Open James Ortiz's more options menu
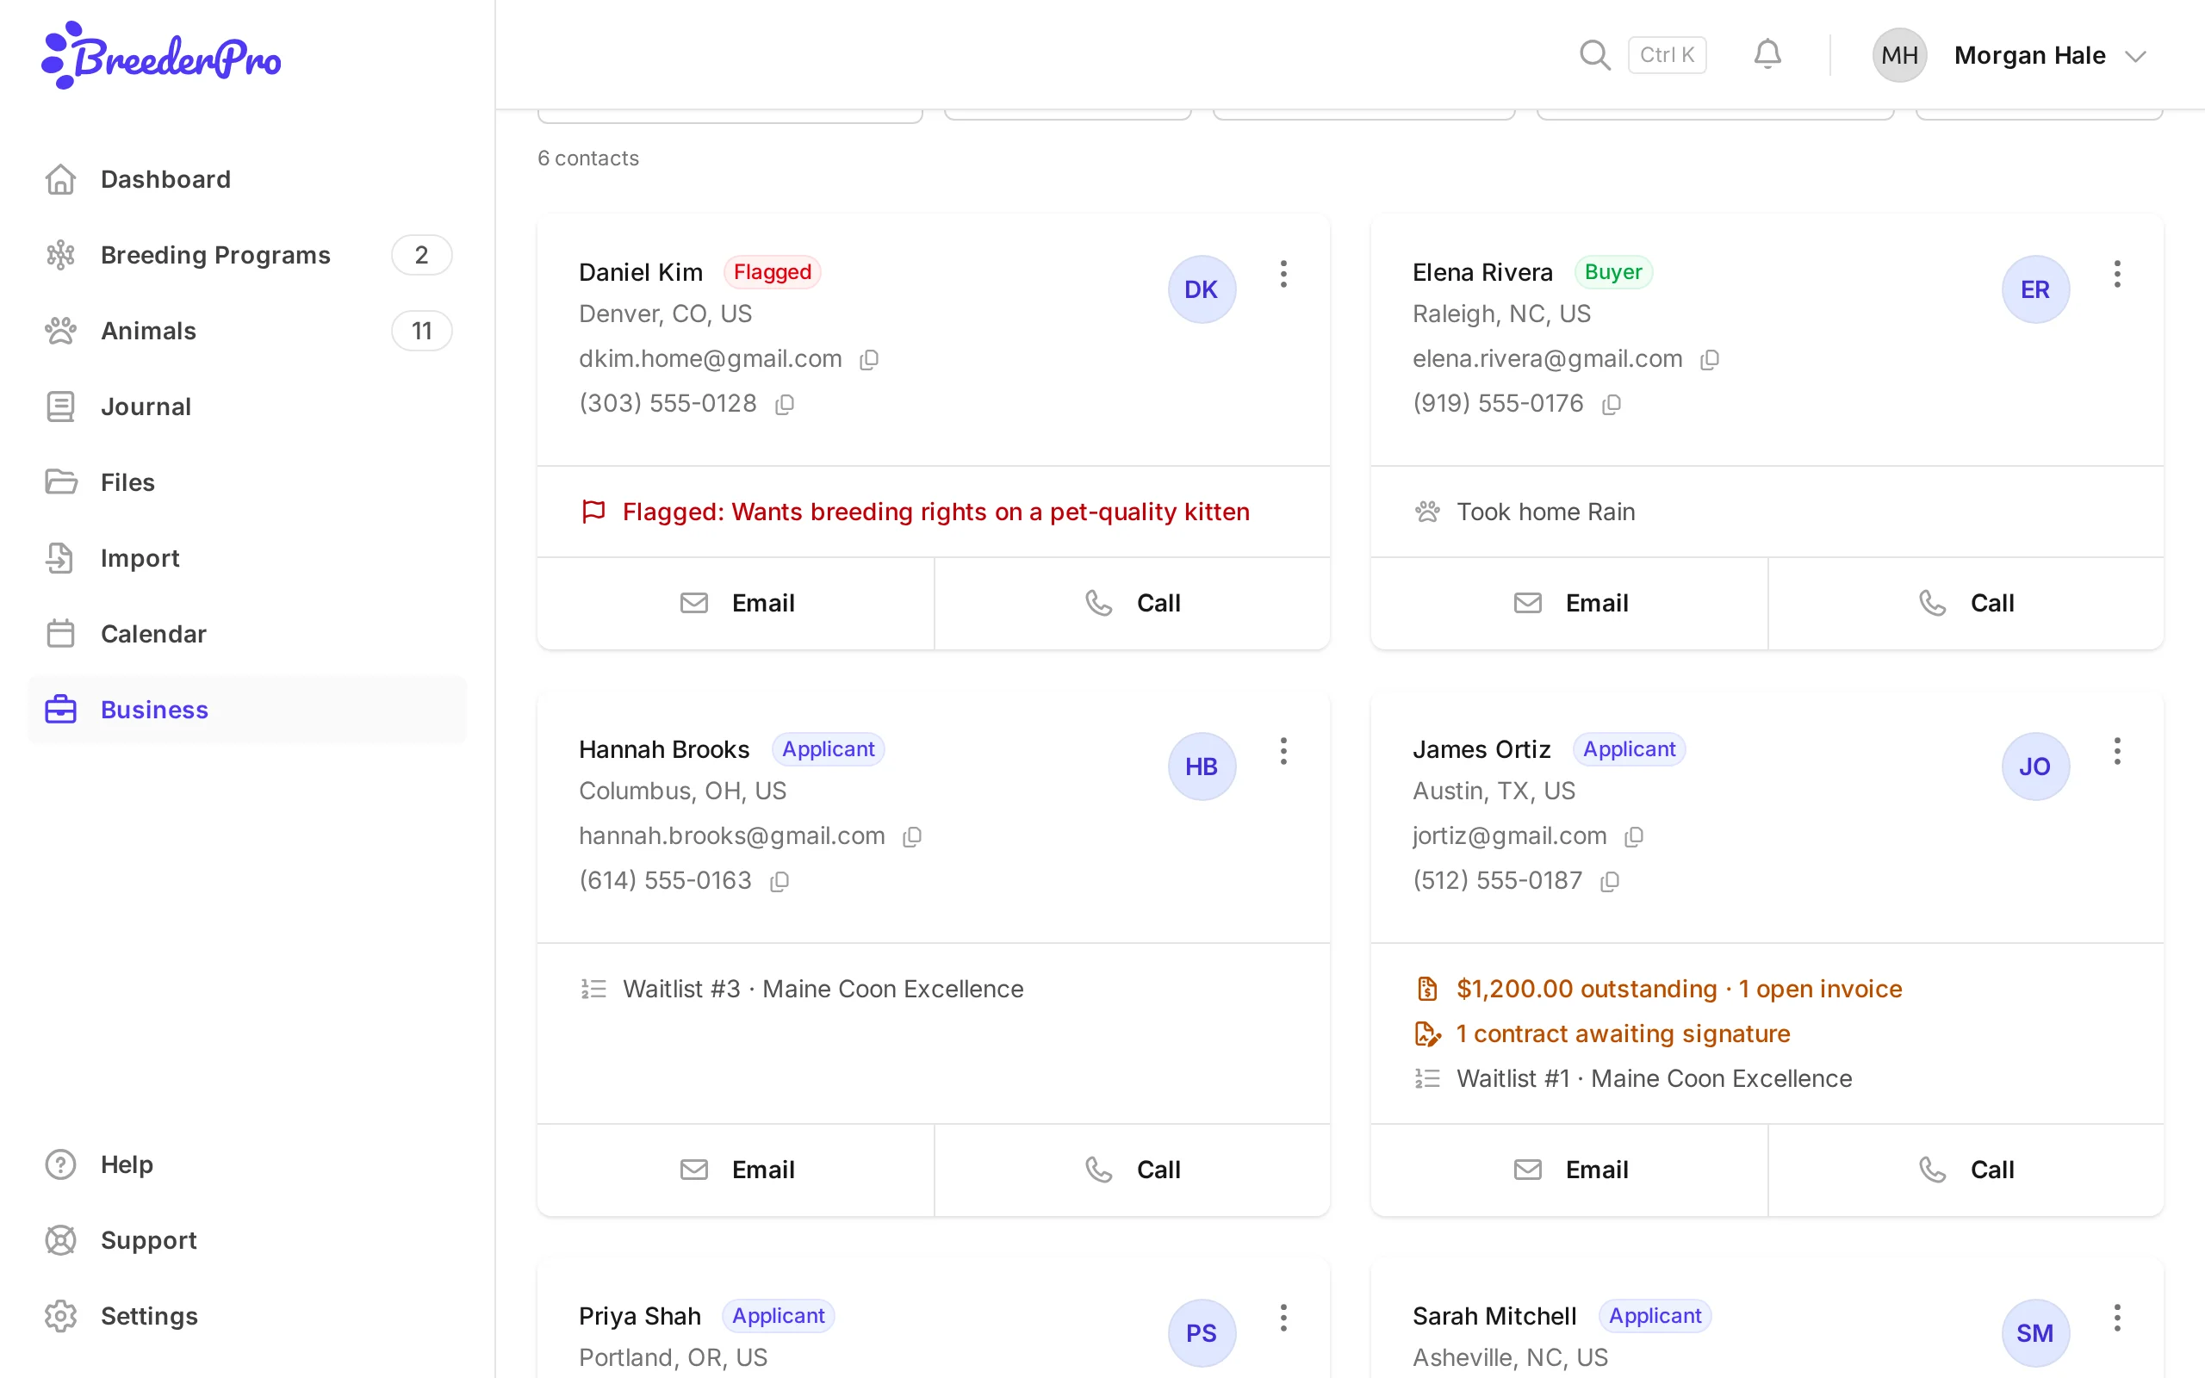 click(2116, 752)
